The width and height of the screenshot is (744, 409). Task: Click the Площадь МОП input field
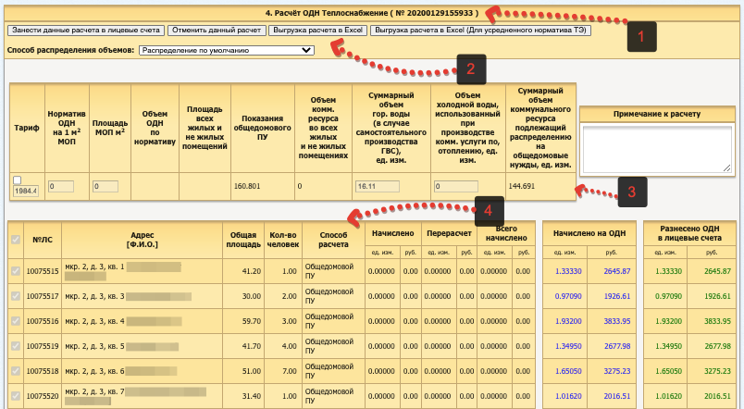click(105, 186)
